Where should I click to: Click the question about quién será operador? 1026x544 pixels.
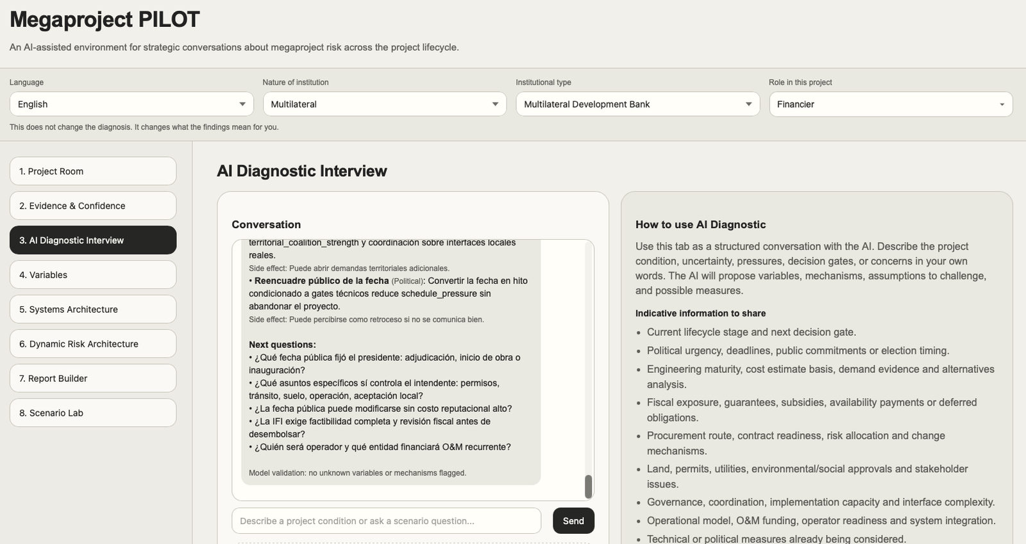click(x=380, y=447)
